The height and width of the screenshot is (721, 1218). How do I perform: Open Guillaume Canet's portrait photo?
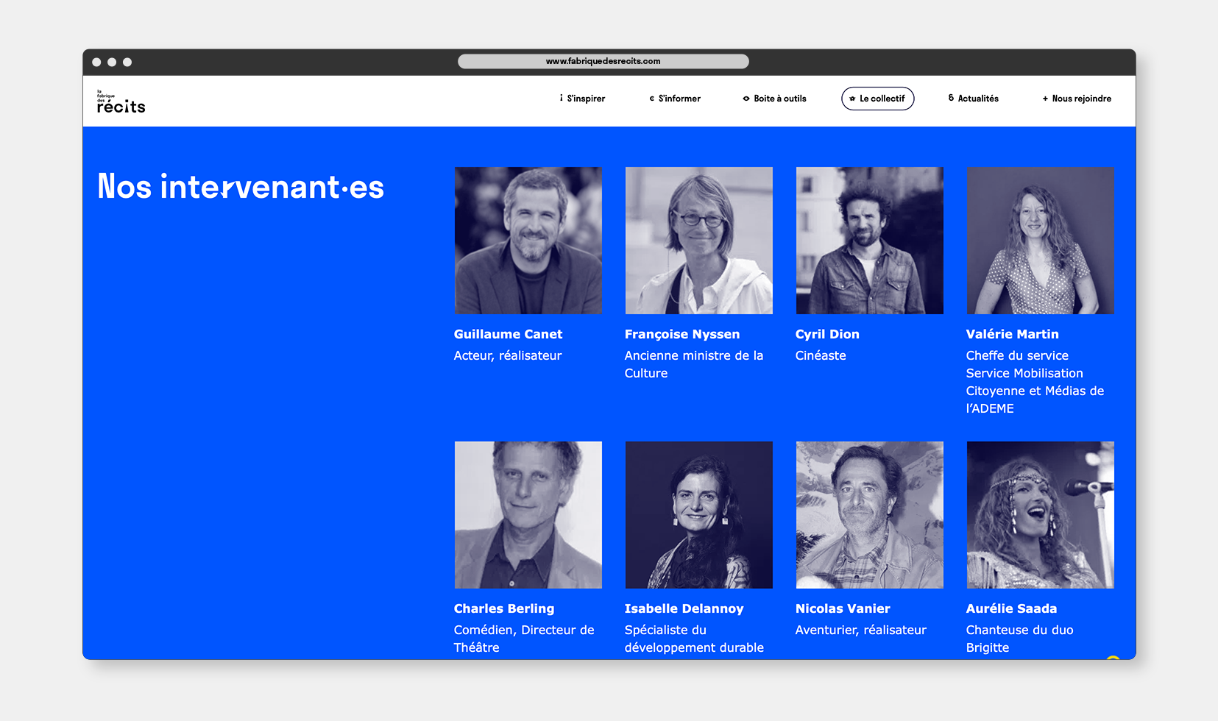coord(528,241)
